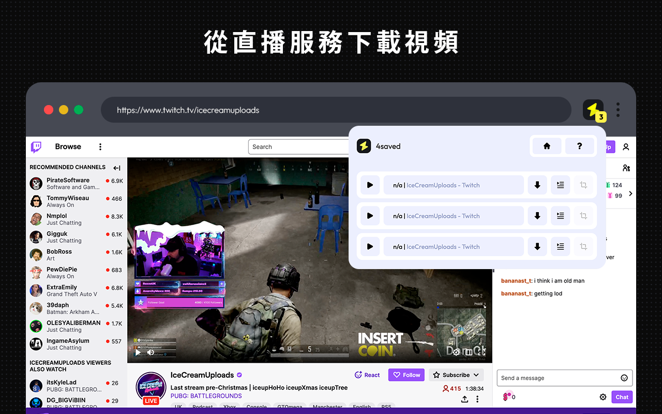Open PirateSoftware channel in sidebar

point(76,184)
